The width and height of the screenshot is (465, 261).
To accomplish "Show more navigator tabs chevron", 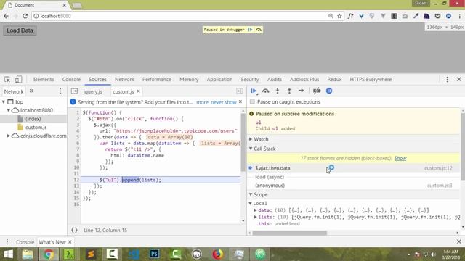I will [31, 91].
